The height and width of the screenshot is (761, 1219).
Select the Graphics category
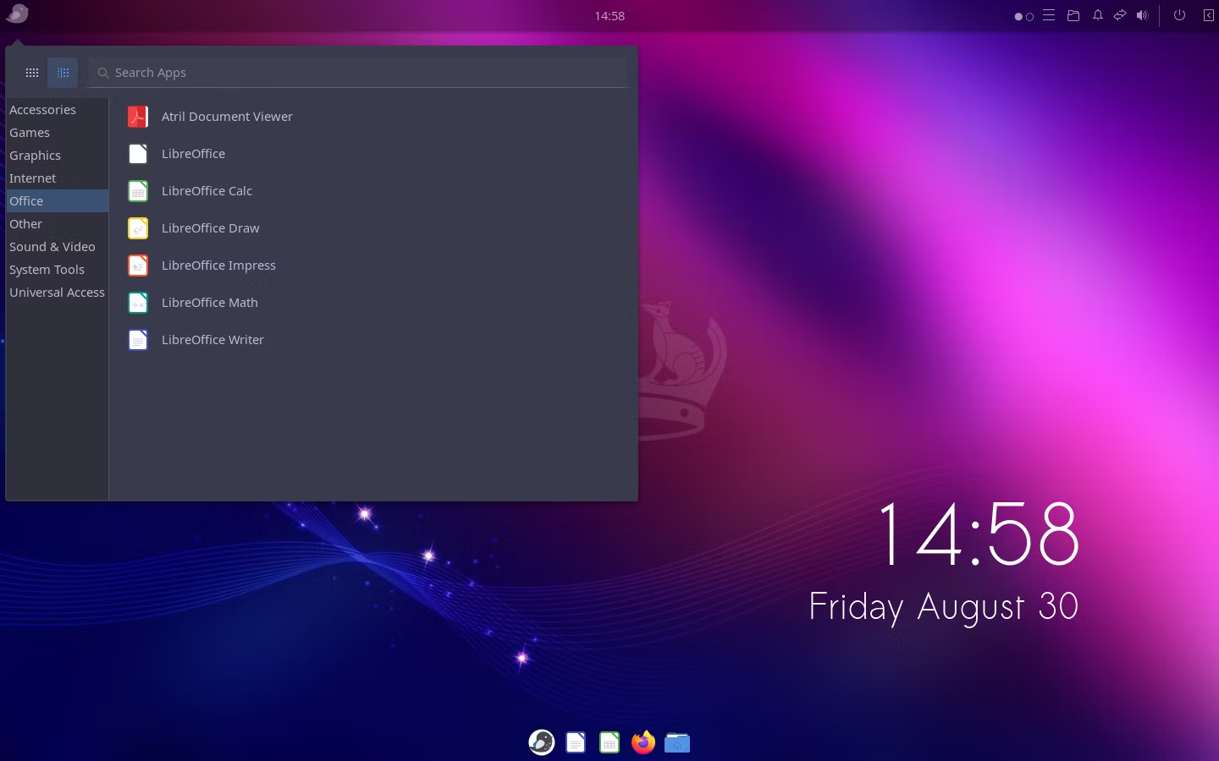pos(36,156)
